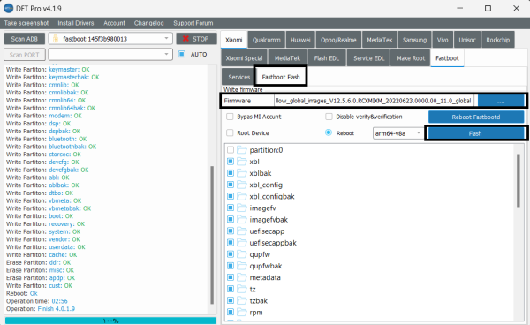Image resolution: width=530 pixels, height=325 pixels.
Task: Click the xbl folder icon
Action: point(241,162)
